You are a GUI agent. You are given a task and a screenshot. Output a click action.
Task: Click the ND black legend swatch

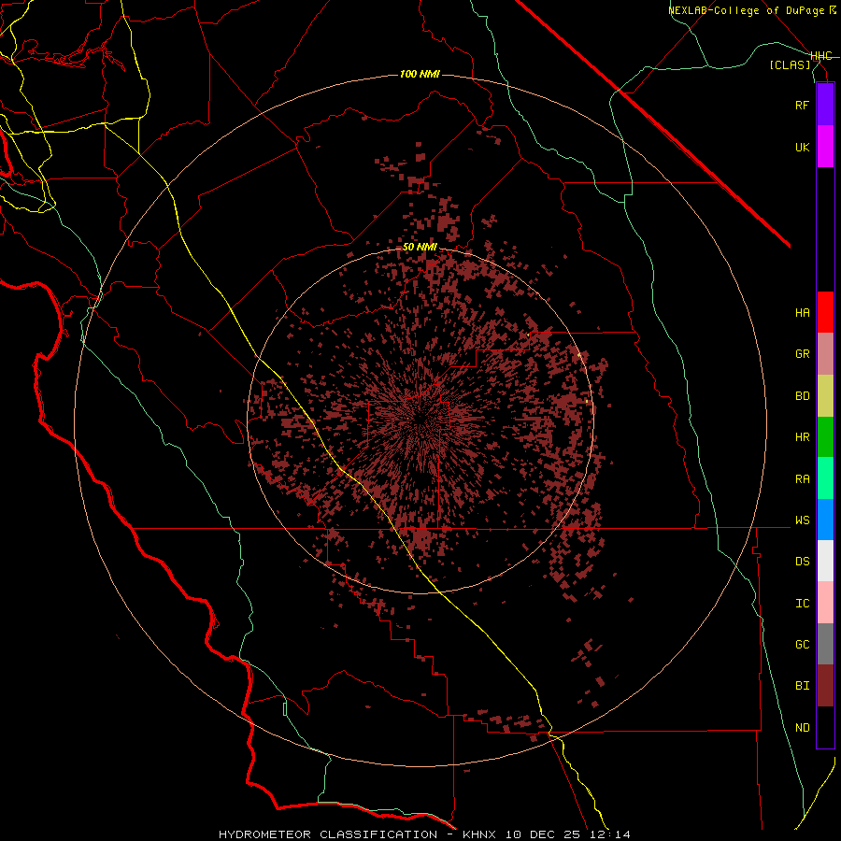tap(825, 727)
